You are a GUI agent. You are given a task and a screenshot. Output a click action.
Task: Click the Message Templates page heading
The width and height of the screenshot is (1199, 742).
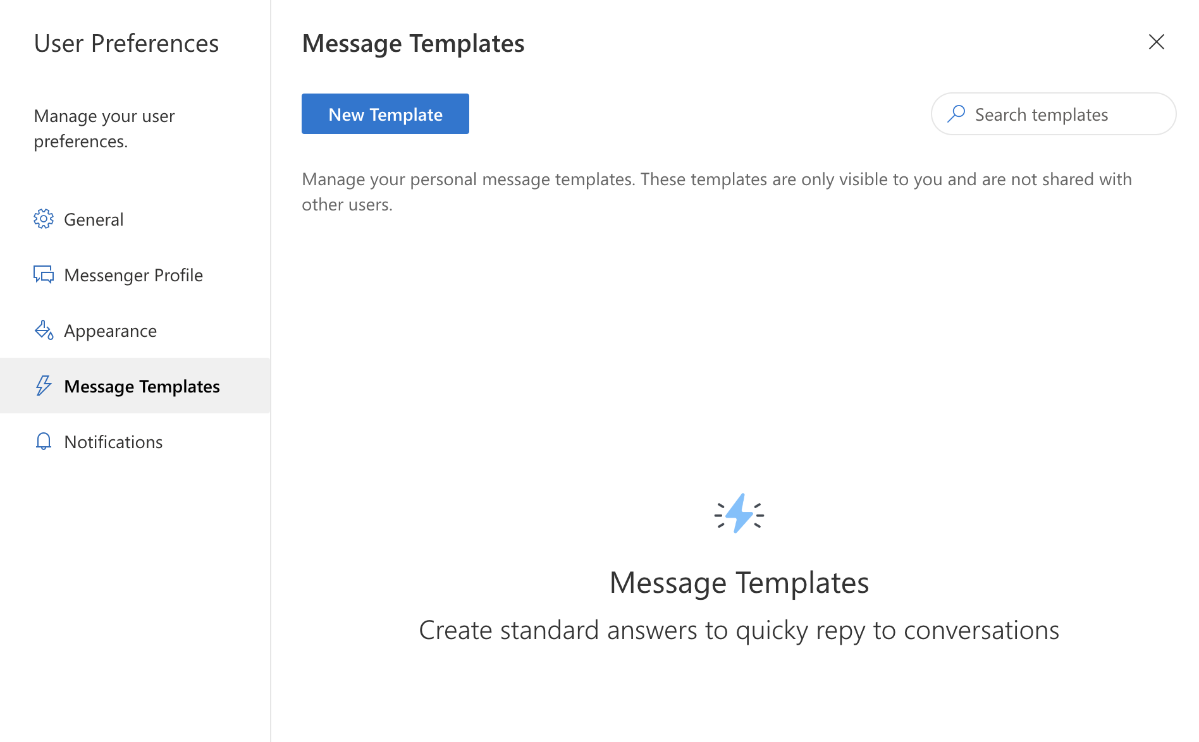pyautogui.click(x=413, y=42)
